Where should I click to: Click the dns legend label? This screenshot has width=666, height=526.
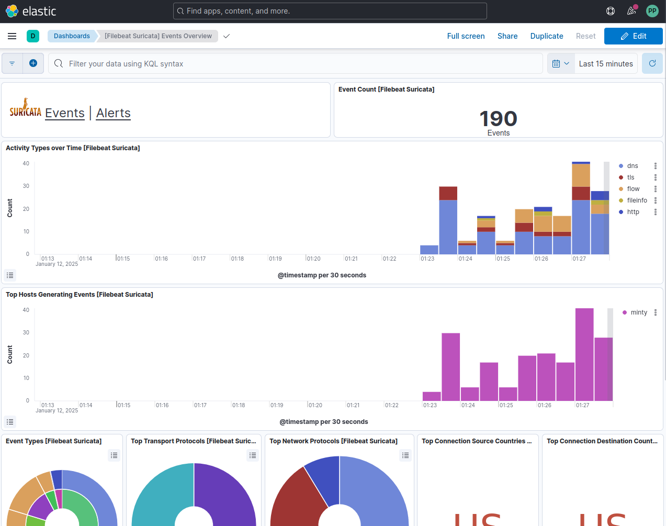click(633, 166)
